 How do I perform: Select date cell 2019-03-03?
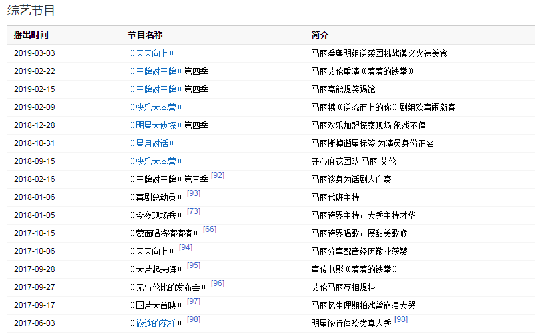coord(34,53)
